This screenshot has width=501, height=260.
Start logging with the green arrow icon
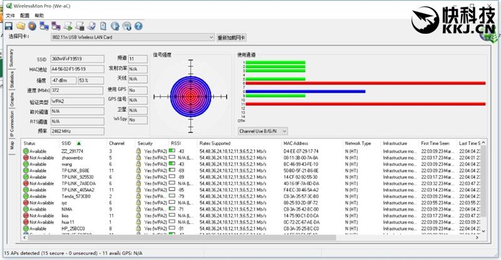tap(68, 26)
